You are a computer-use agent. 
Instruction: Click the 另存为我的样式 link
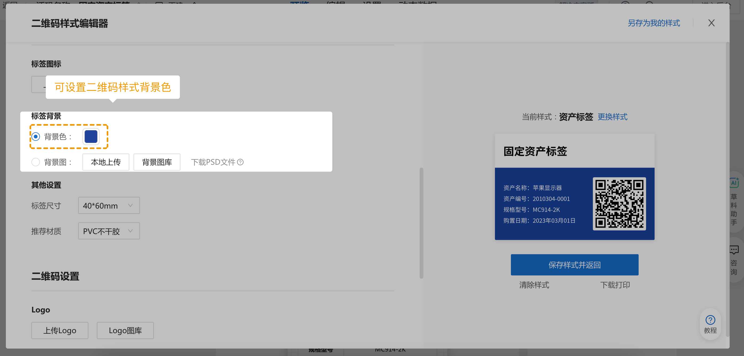click(654, 23)
